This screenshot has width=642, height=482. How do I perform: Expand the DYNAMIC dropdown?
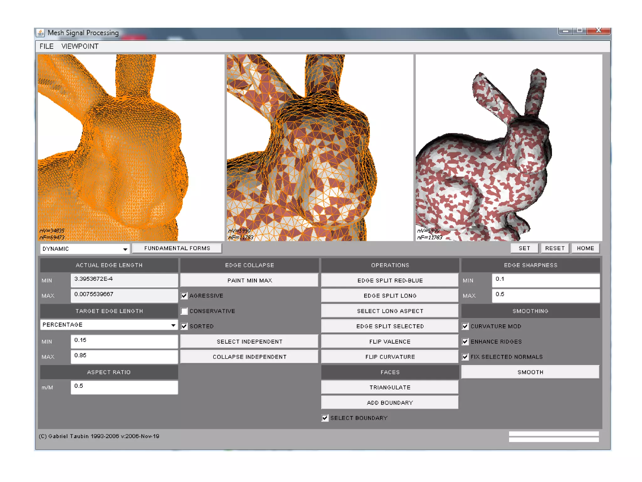[x=125, y=249]
